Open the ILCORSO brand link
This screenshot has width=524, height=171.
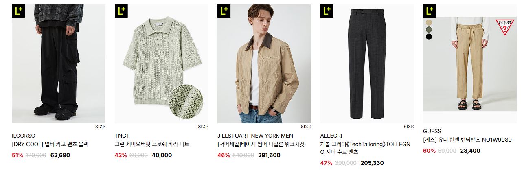tap(24, 136)
